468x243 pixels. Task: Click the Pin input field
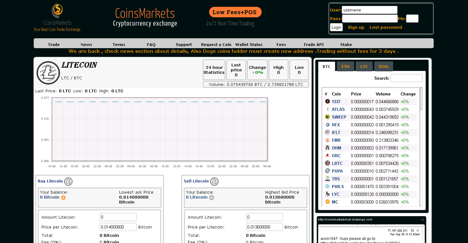tap(412, 19)
